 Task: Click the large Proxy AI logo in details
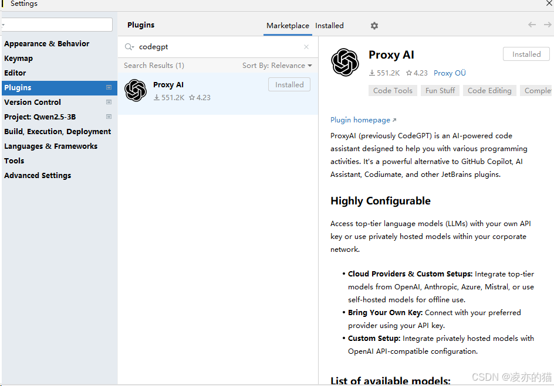pyautogui.click(x=345, y=63)
